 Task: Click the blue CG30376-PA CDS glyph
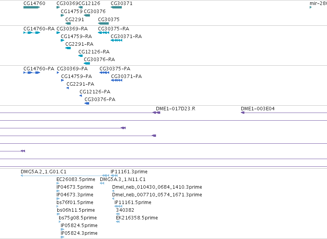point(87,103)
